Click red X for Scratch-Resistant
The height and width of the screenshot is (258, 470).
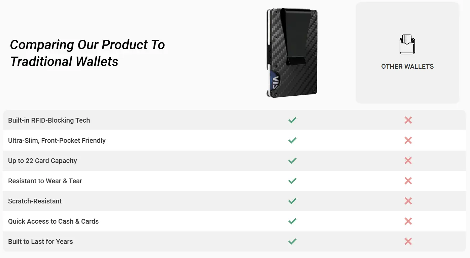[408, 201]
